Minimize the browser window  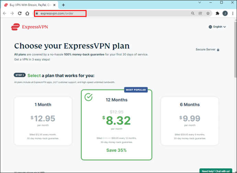pyautogui.click(x=211, y=2)
